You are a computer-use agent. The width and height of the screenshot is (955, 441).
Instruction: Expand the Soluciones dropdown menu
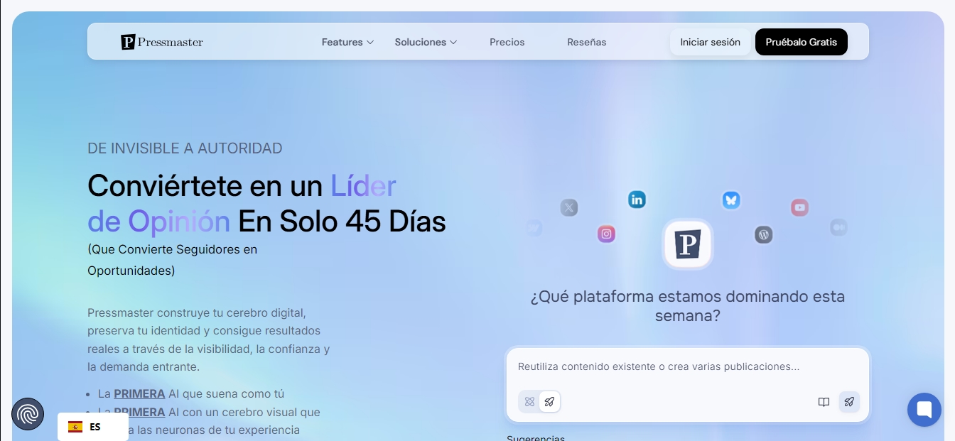(426, 42)
